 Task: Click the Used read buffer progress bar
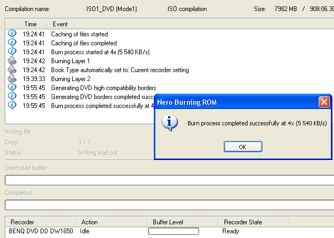[170, 180]
